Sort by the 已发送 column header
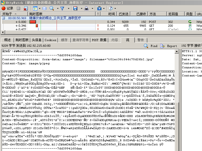The width and height of the screenshot is (202, 151). click(123, 14)
